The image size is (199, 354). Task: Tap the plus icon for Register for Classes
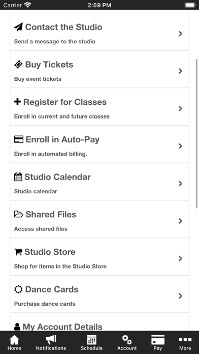click(17, 102)
